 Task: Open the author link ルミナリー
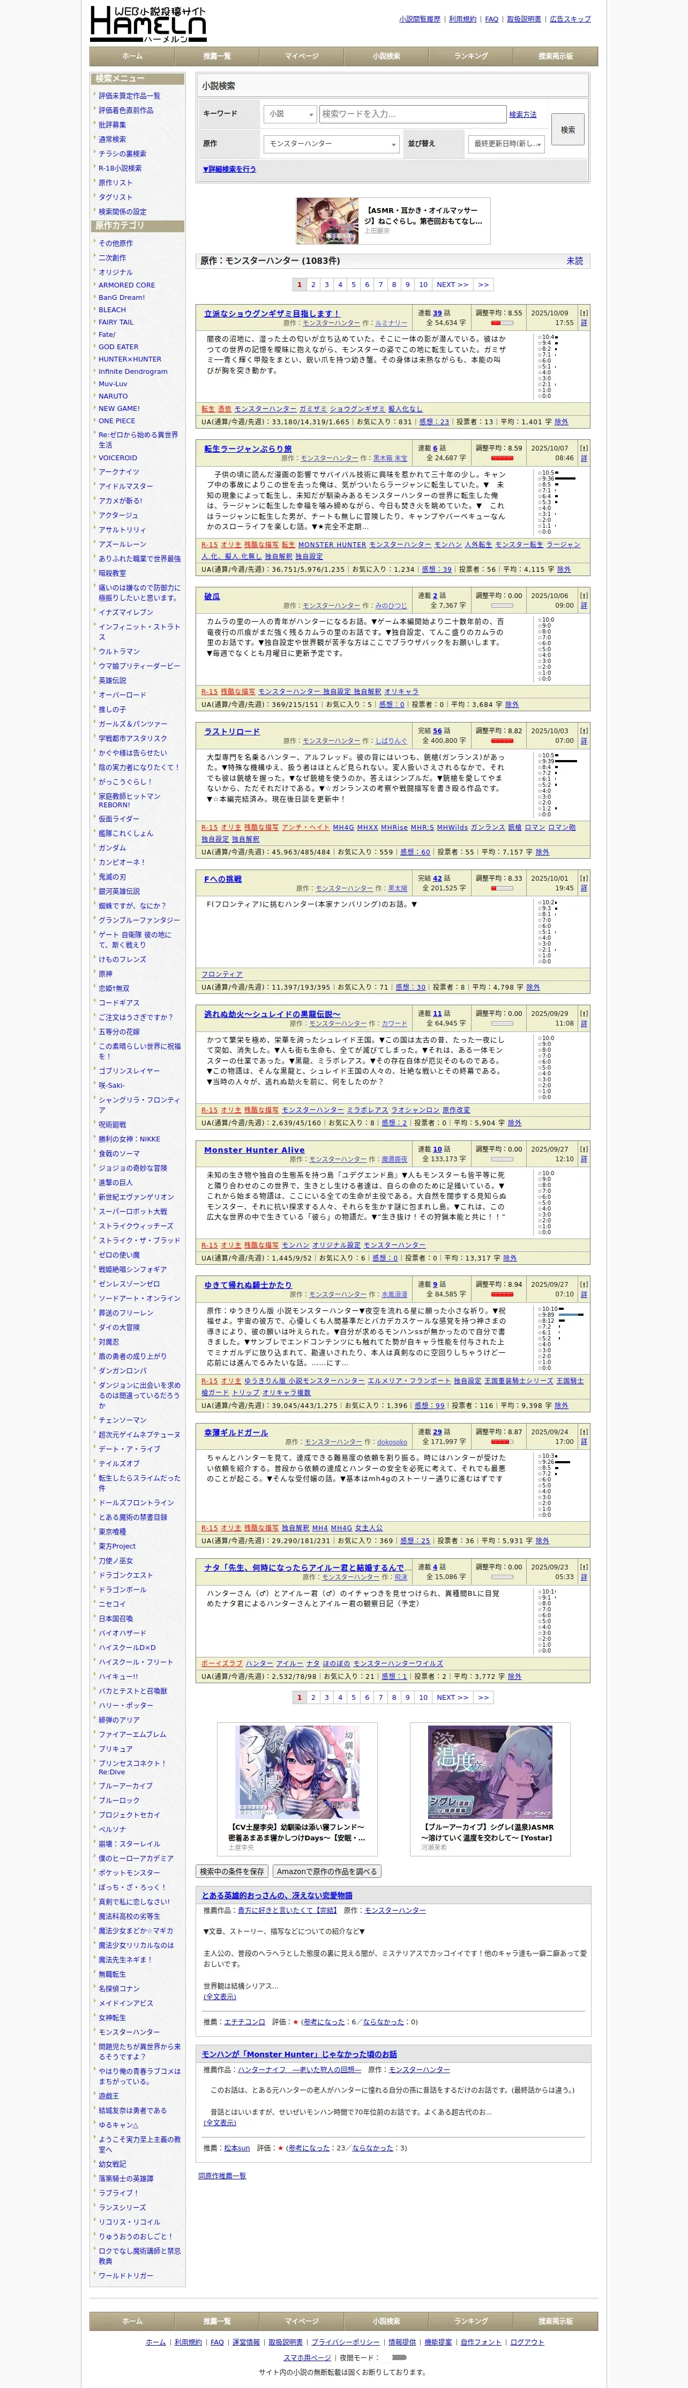(x=391, y=323)
